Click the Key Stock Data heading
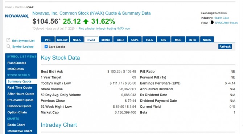 click(60, 58)
